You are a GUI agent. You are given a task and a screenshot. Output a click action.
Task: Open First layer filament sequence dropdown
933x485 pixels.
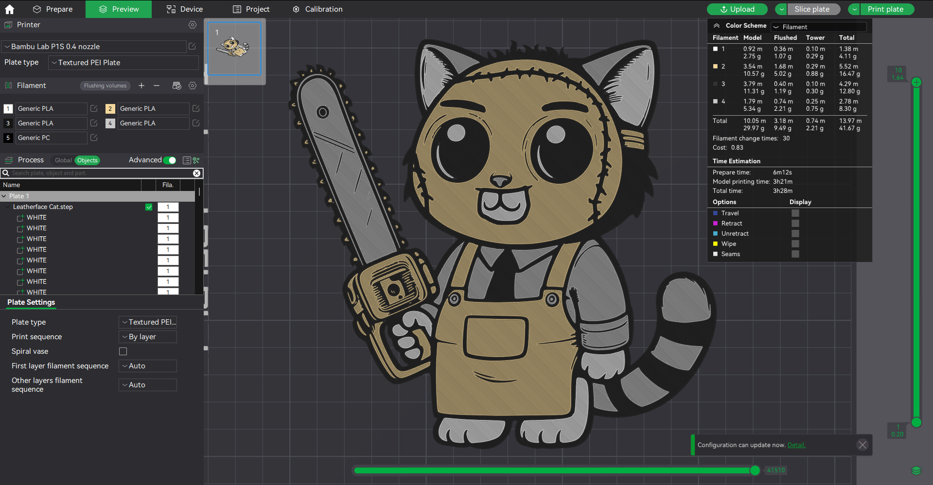(x=148, y=366)
